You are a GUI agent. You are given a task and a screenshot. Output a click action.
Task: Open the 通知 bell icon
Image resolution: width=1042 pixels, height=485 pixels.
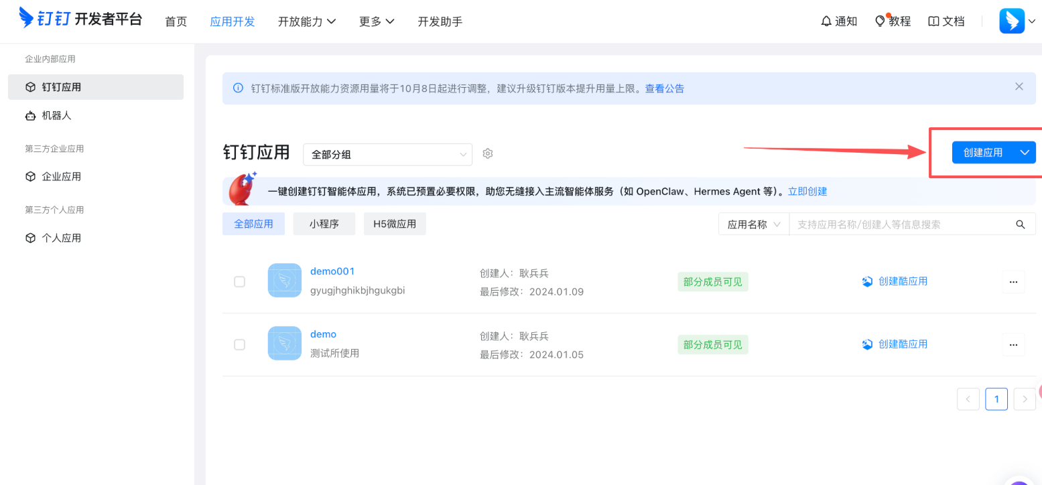[x=826, y=21]
